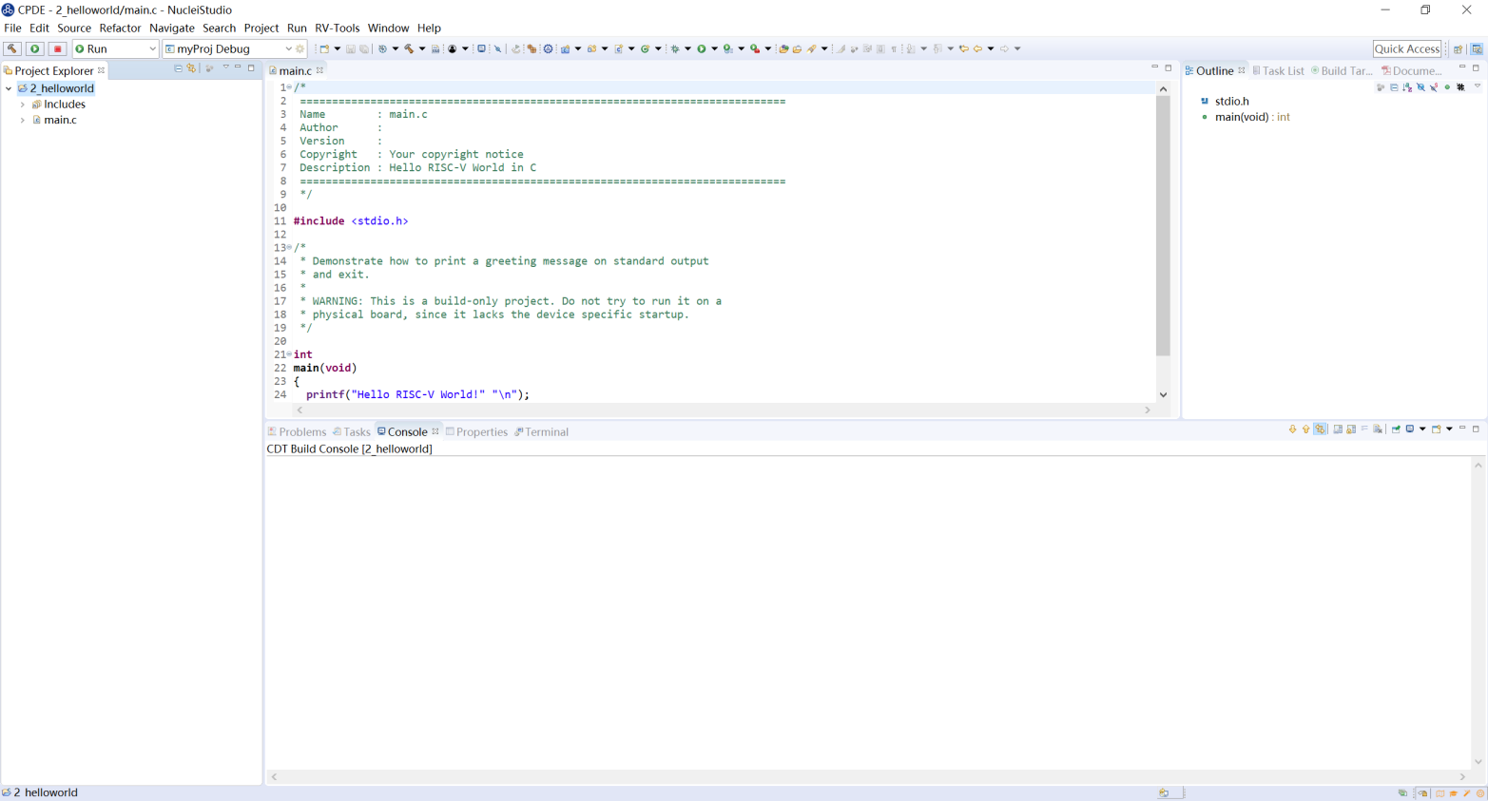Maximize the editor area
The height and width of the screenshot is (801, 1488).
coord(1169,67)
